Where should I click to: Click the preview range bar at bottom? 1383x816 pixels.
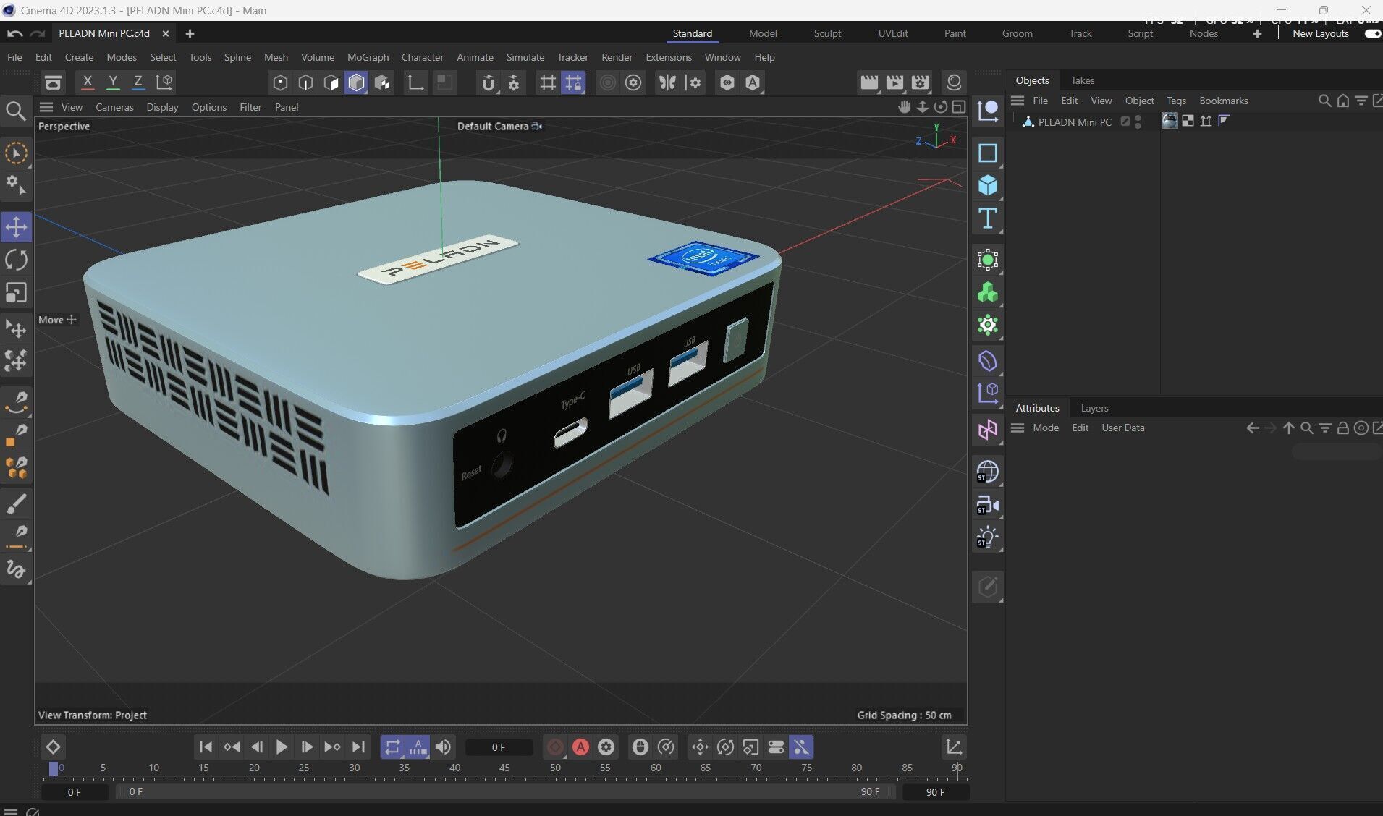coord(506,792)
